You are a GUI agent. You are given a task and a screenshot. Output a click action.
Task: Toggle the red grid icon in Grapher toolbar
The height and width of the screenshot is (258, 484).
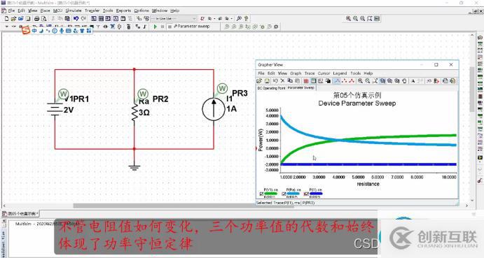(x=306, y=81)
